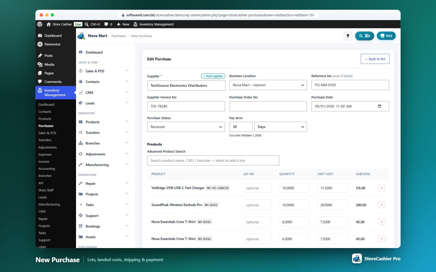
Task: Click Back to list button
Action: (375, 59)
